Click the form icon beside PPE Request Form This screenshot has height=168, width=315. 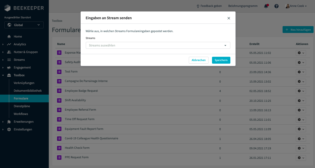(59, 158)
